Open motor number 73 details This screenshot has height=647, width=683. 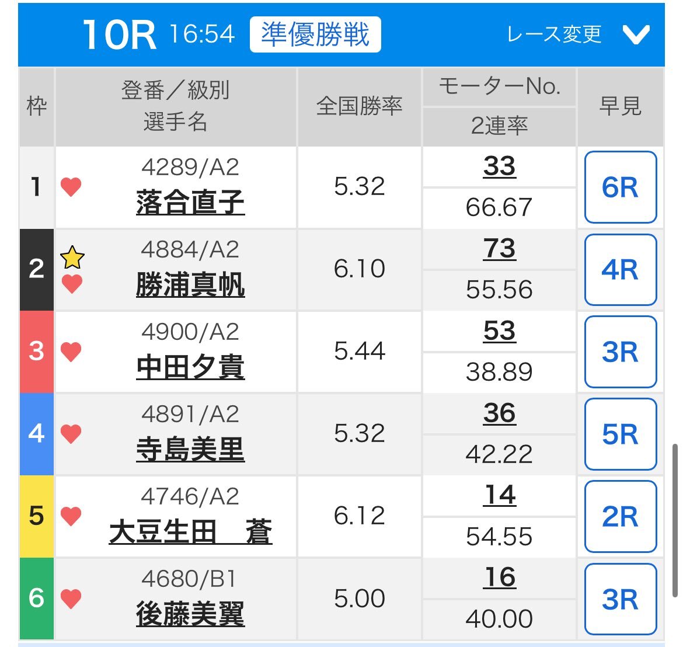pyautogui.click(x=500, y=249)
